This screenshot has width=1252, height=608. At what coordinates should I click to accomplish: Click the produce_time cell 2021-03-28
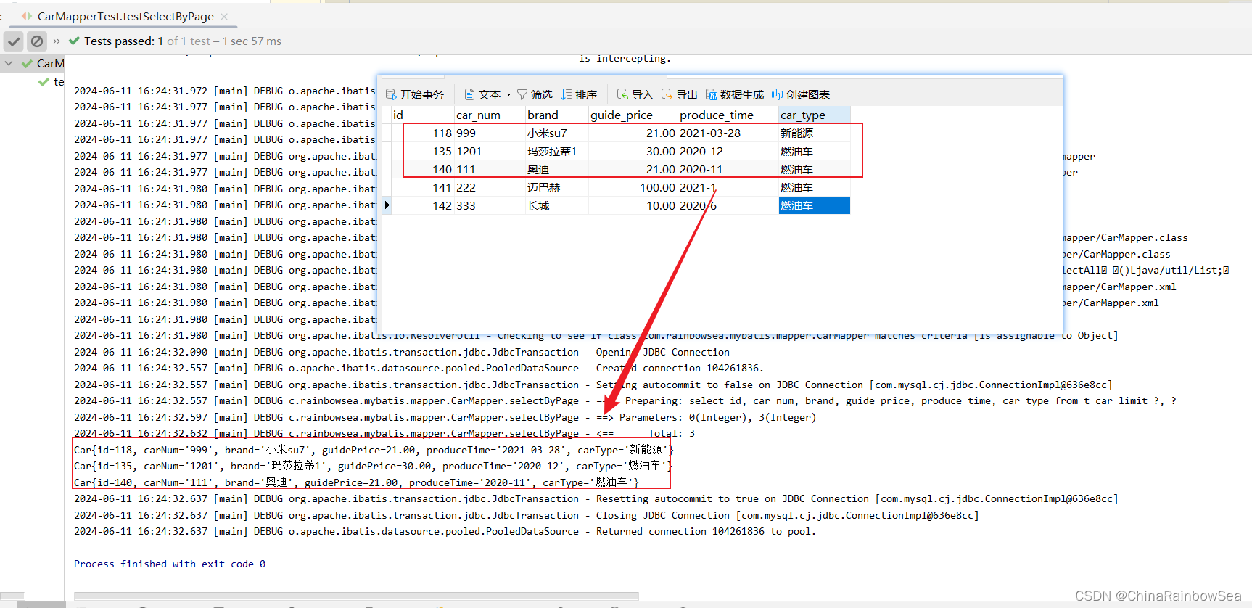728,133
